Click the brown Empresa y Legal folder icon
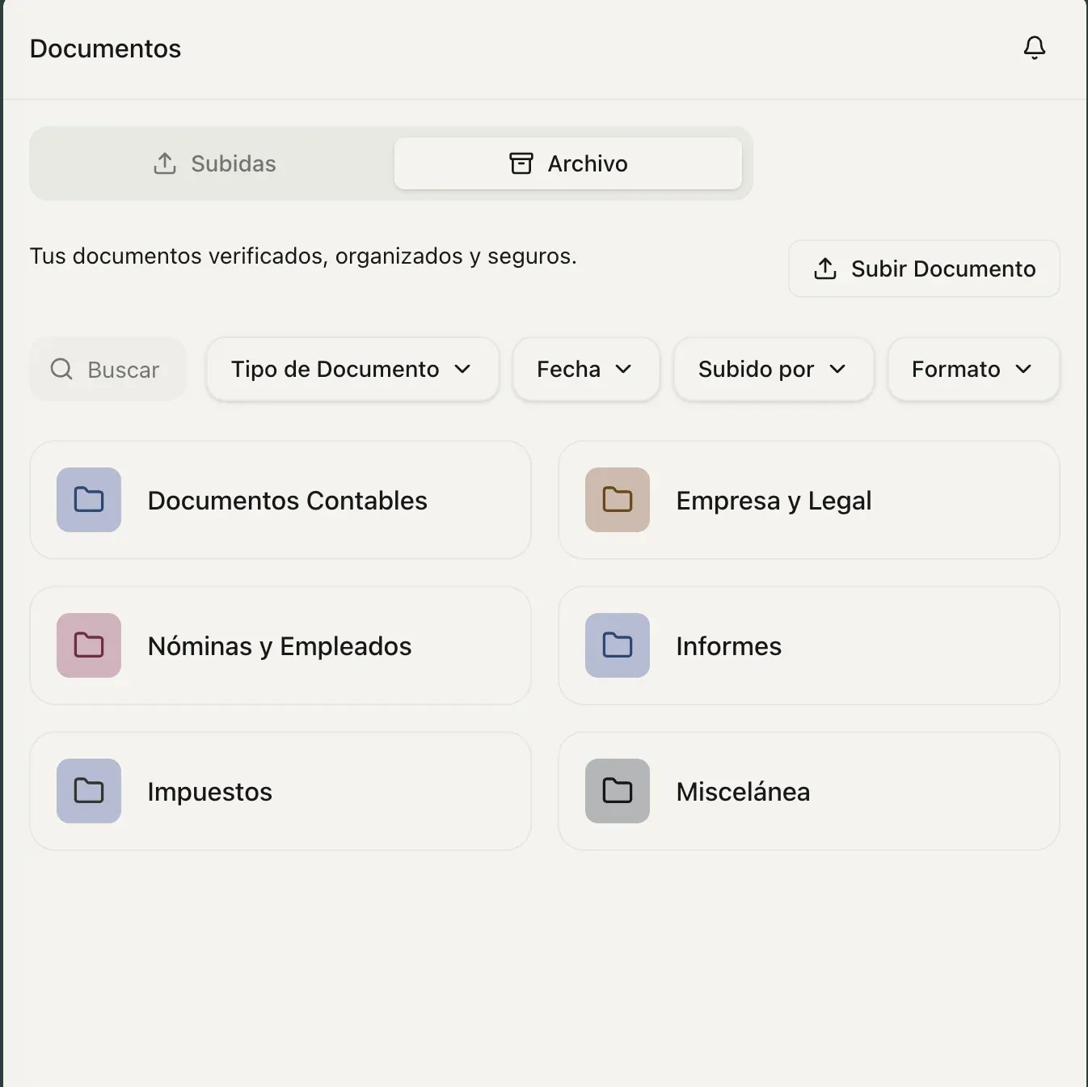 617,500
